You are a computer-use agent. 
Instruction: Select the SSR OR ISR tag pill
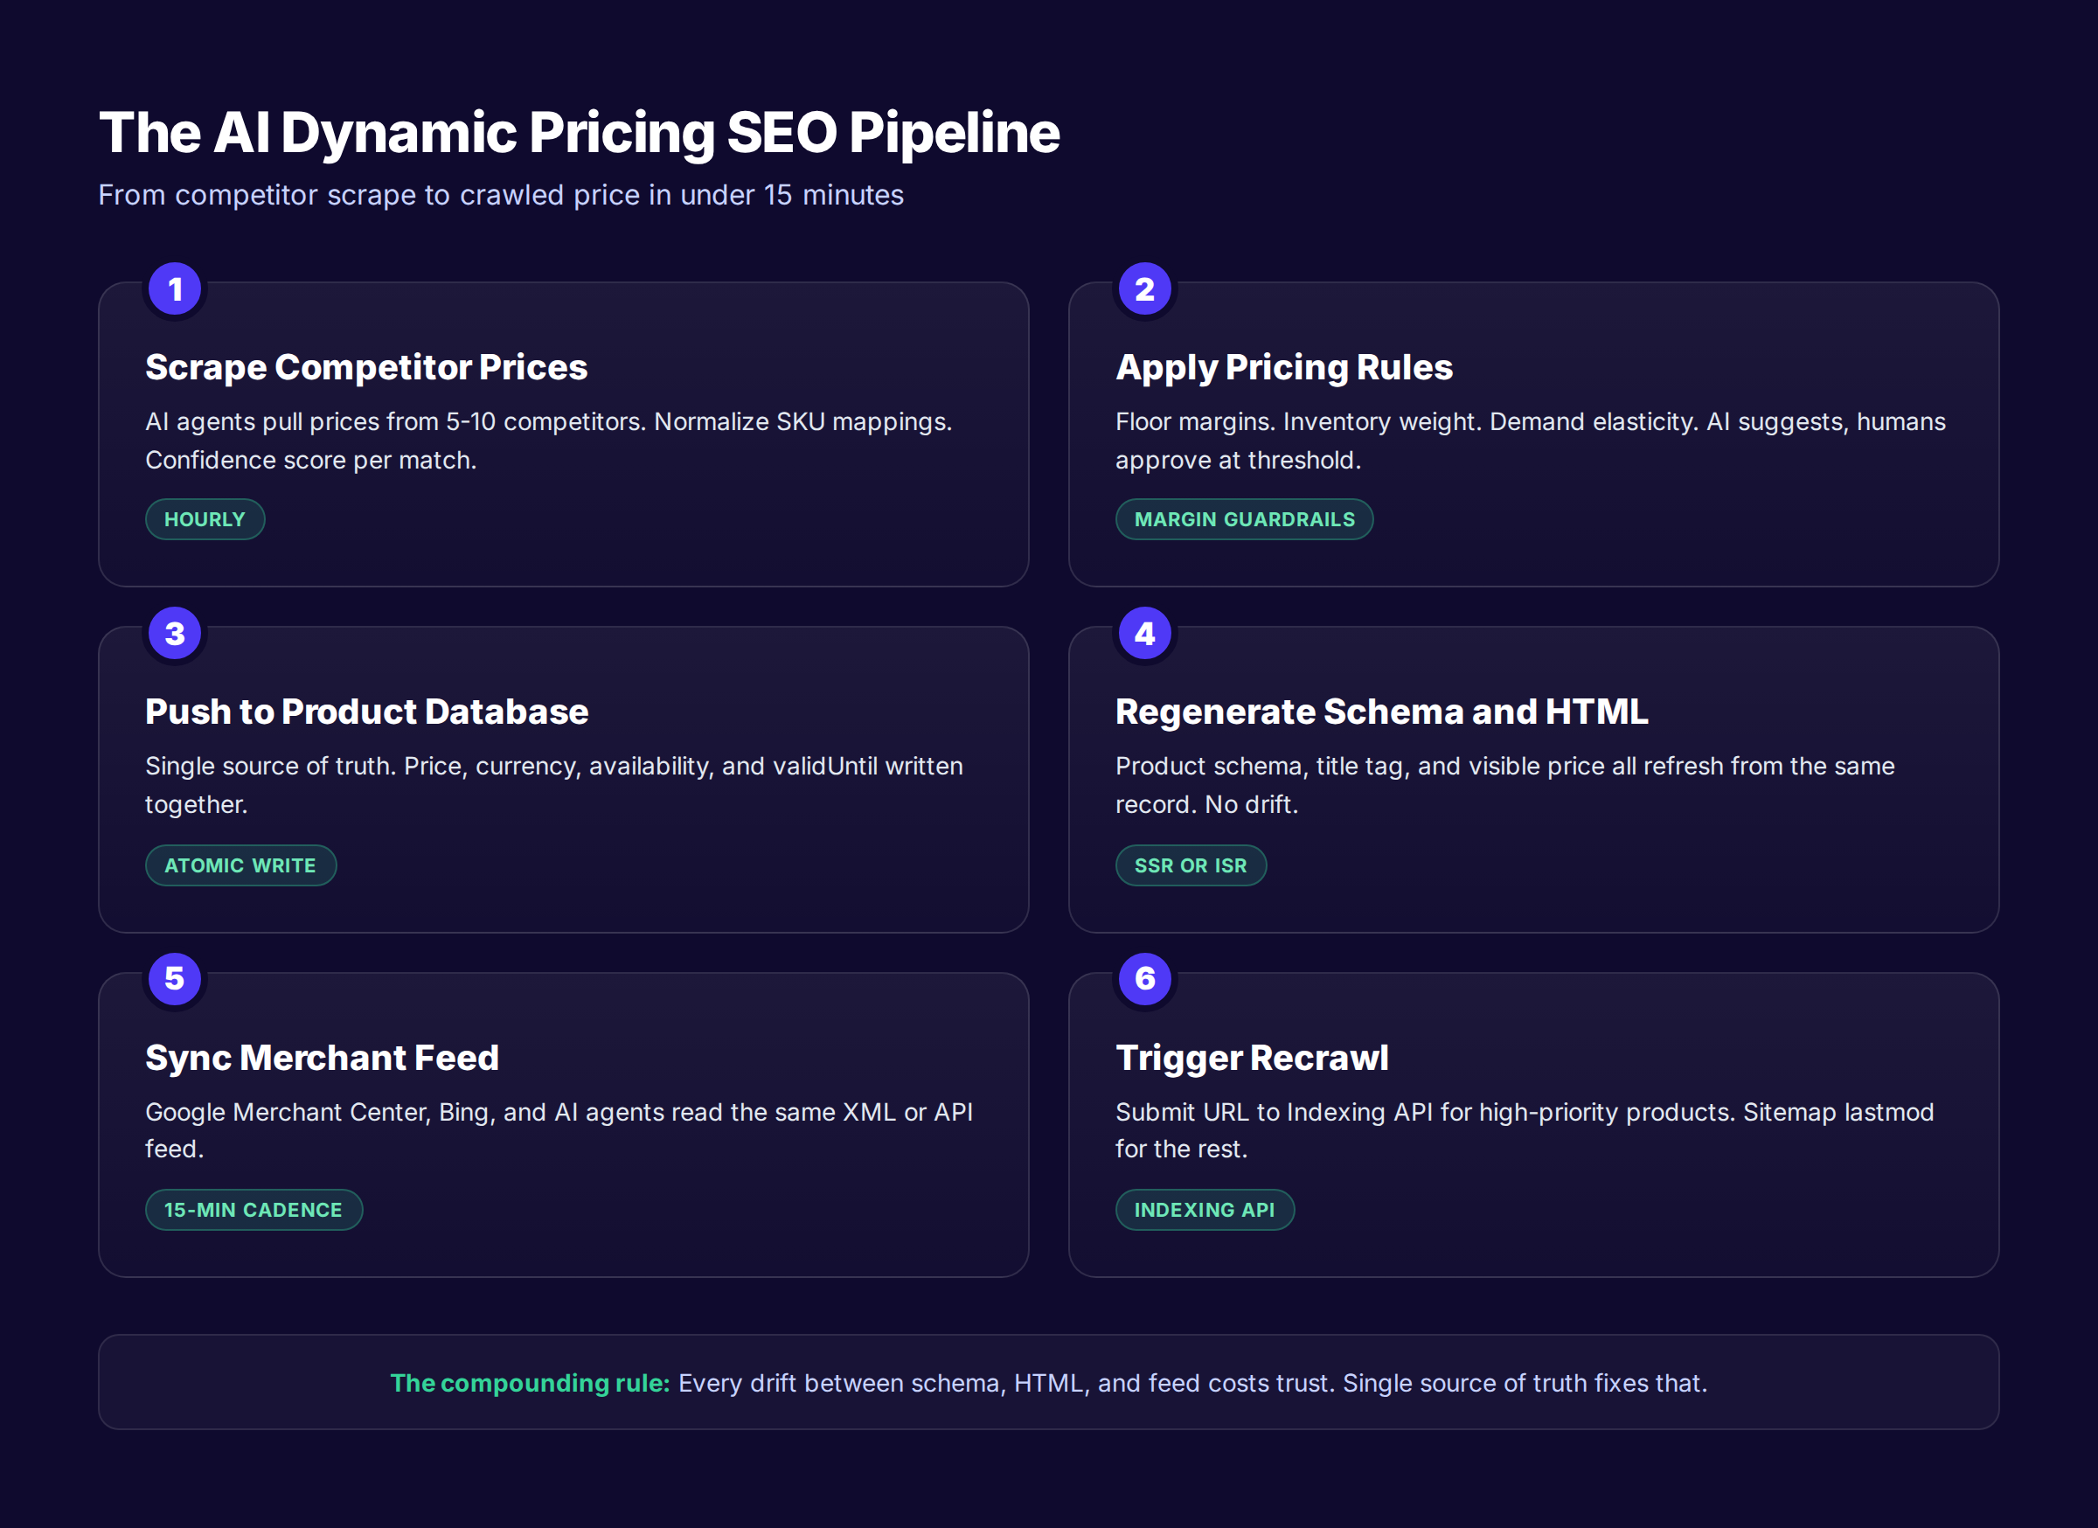coord(1191,865)
